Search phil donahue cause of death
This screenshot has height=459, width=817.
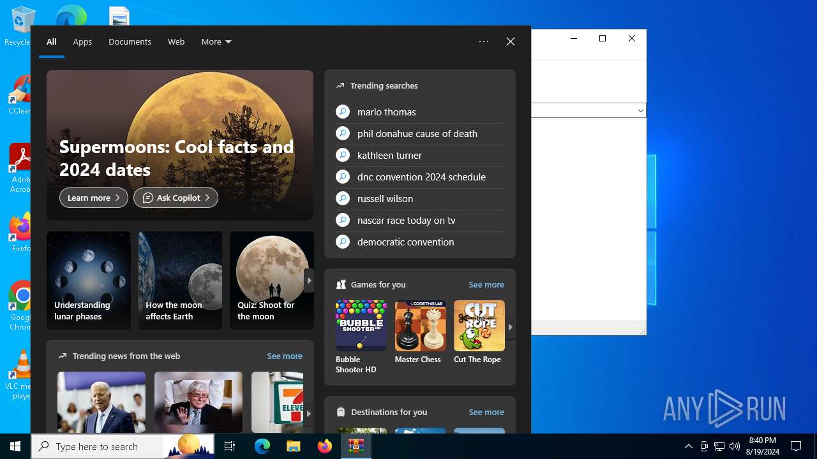point(417,133)
